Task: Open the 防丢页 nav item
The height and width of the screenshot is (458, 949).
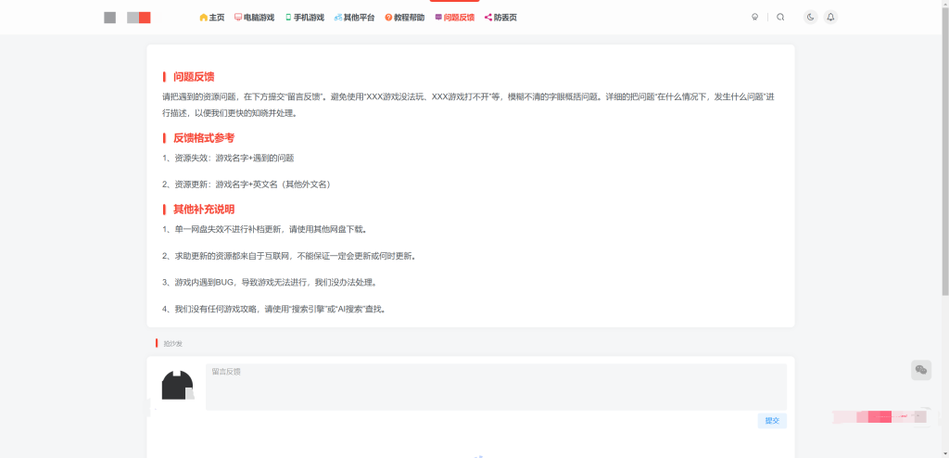Action: click(500, 18)
